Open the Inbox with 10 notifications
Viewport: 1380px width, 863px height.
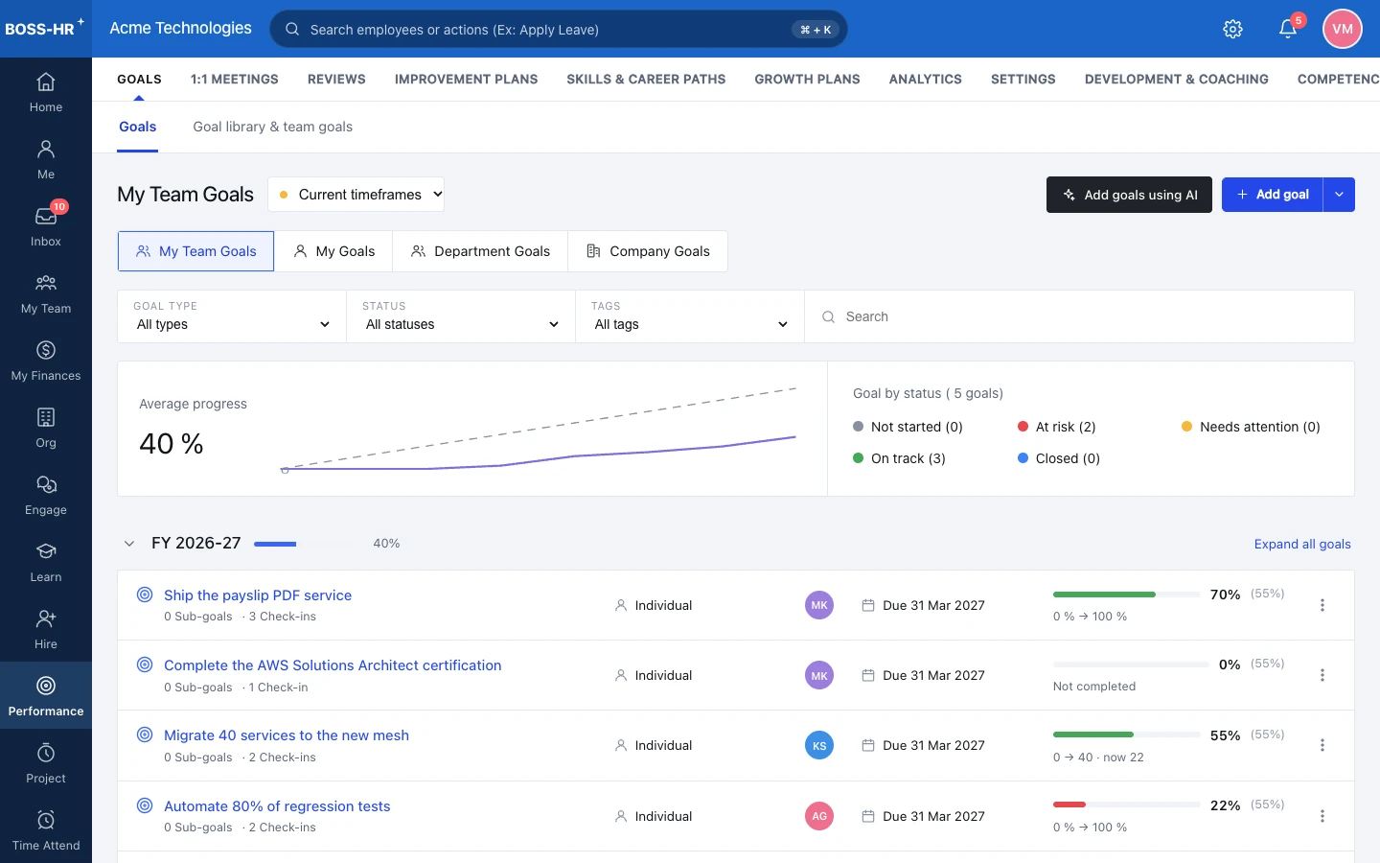46,226
